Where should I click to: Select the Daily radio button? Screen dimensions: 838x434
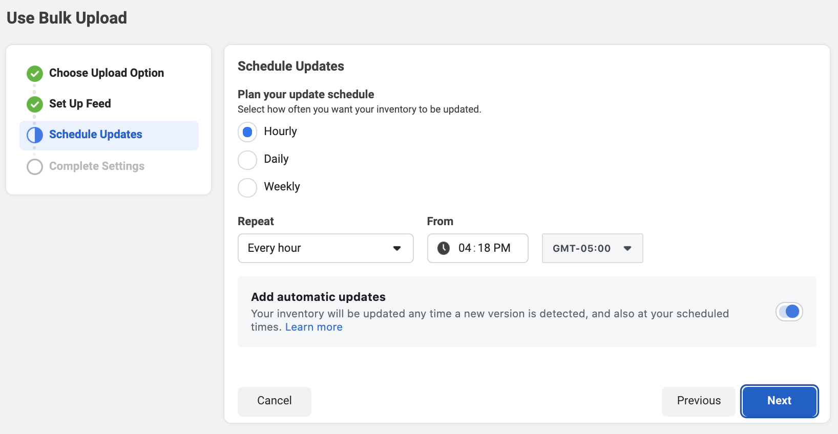[247, 160]
